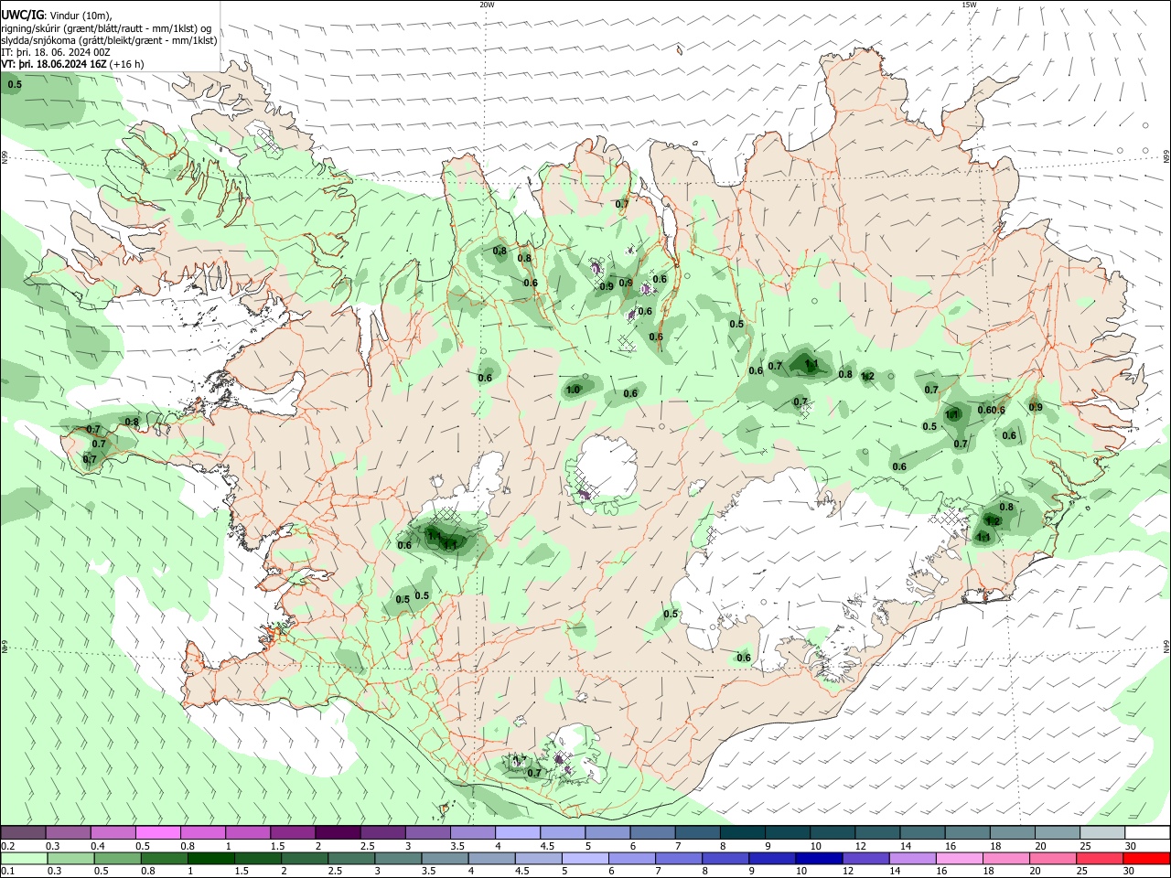Click the light purple swatch after 14 on rain scale

(912, 858)
